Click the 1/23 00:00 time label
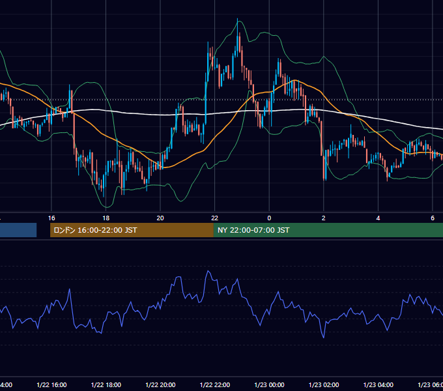The width and height of the screenshot is (443, 391). pyautogui.click(x=269, y=384)
